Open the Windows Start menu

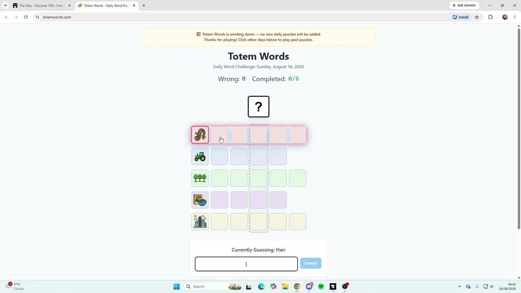tap(176, 286)
